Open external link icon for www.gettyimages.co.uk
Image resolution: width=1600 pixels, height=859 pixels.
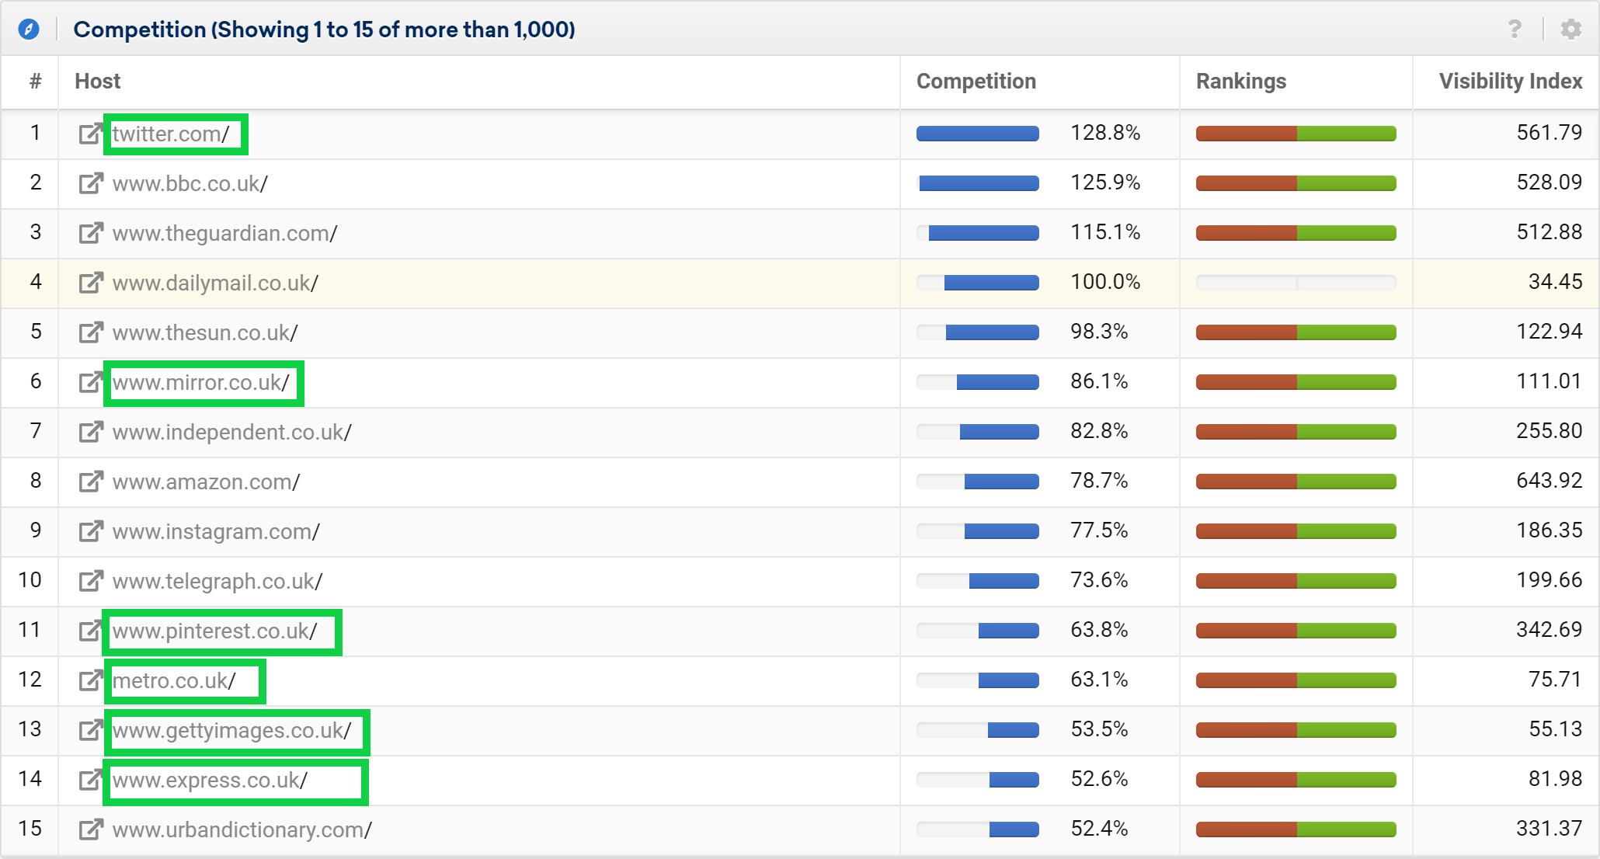point(91,730)
